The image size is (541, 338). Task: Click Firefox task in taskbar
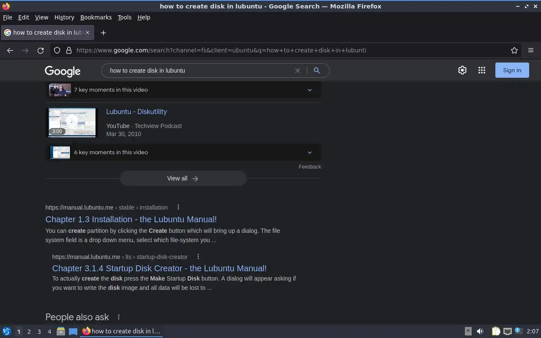pos(122,331)
